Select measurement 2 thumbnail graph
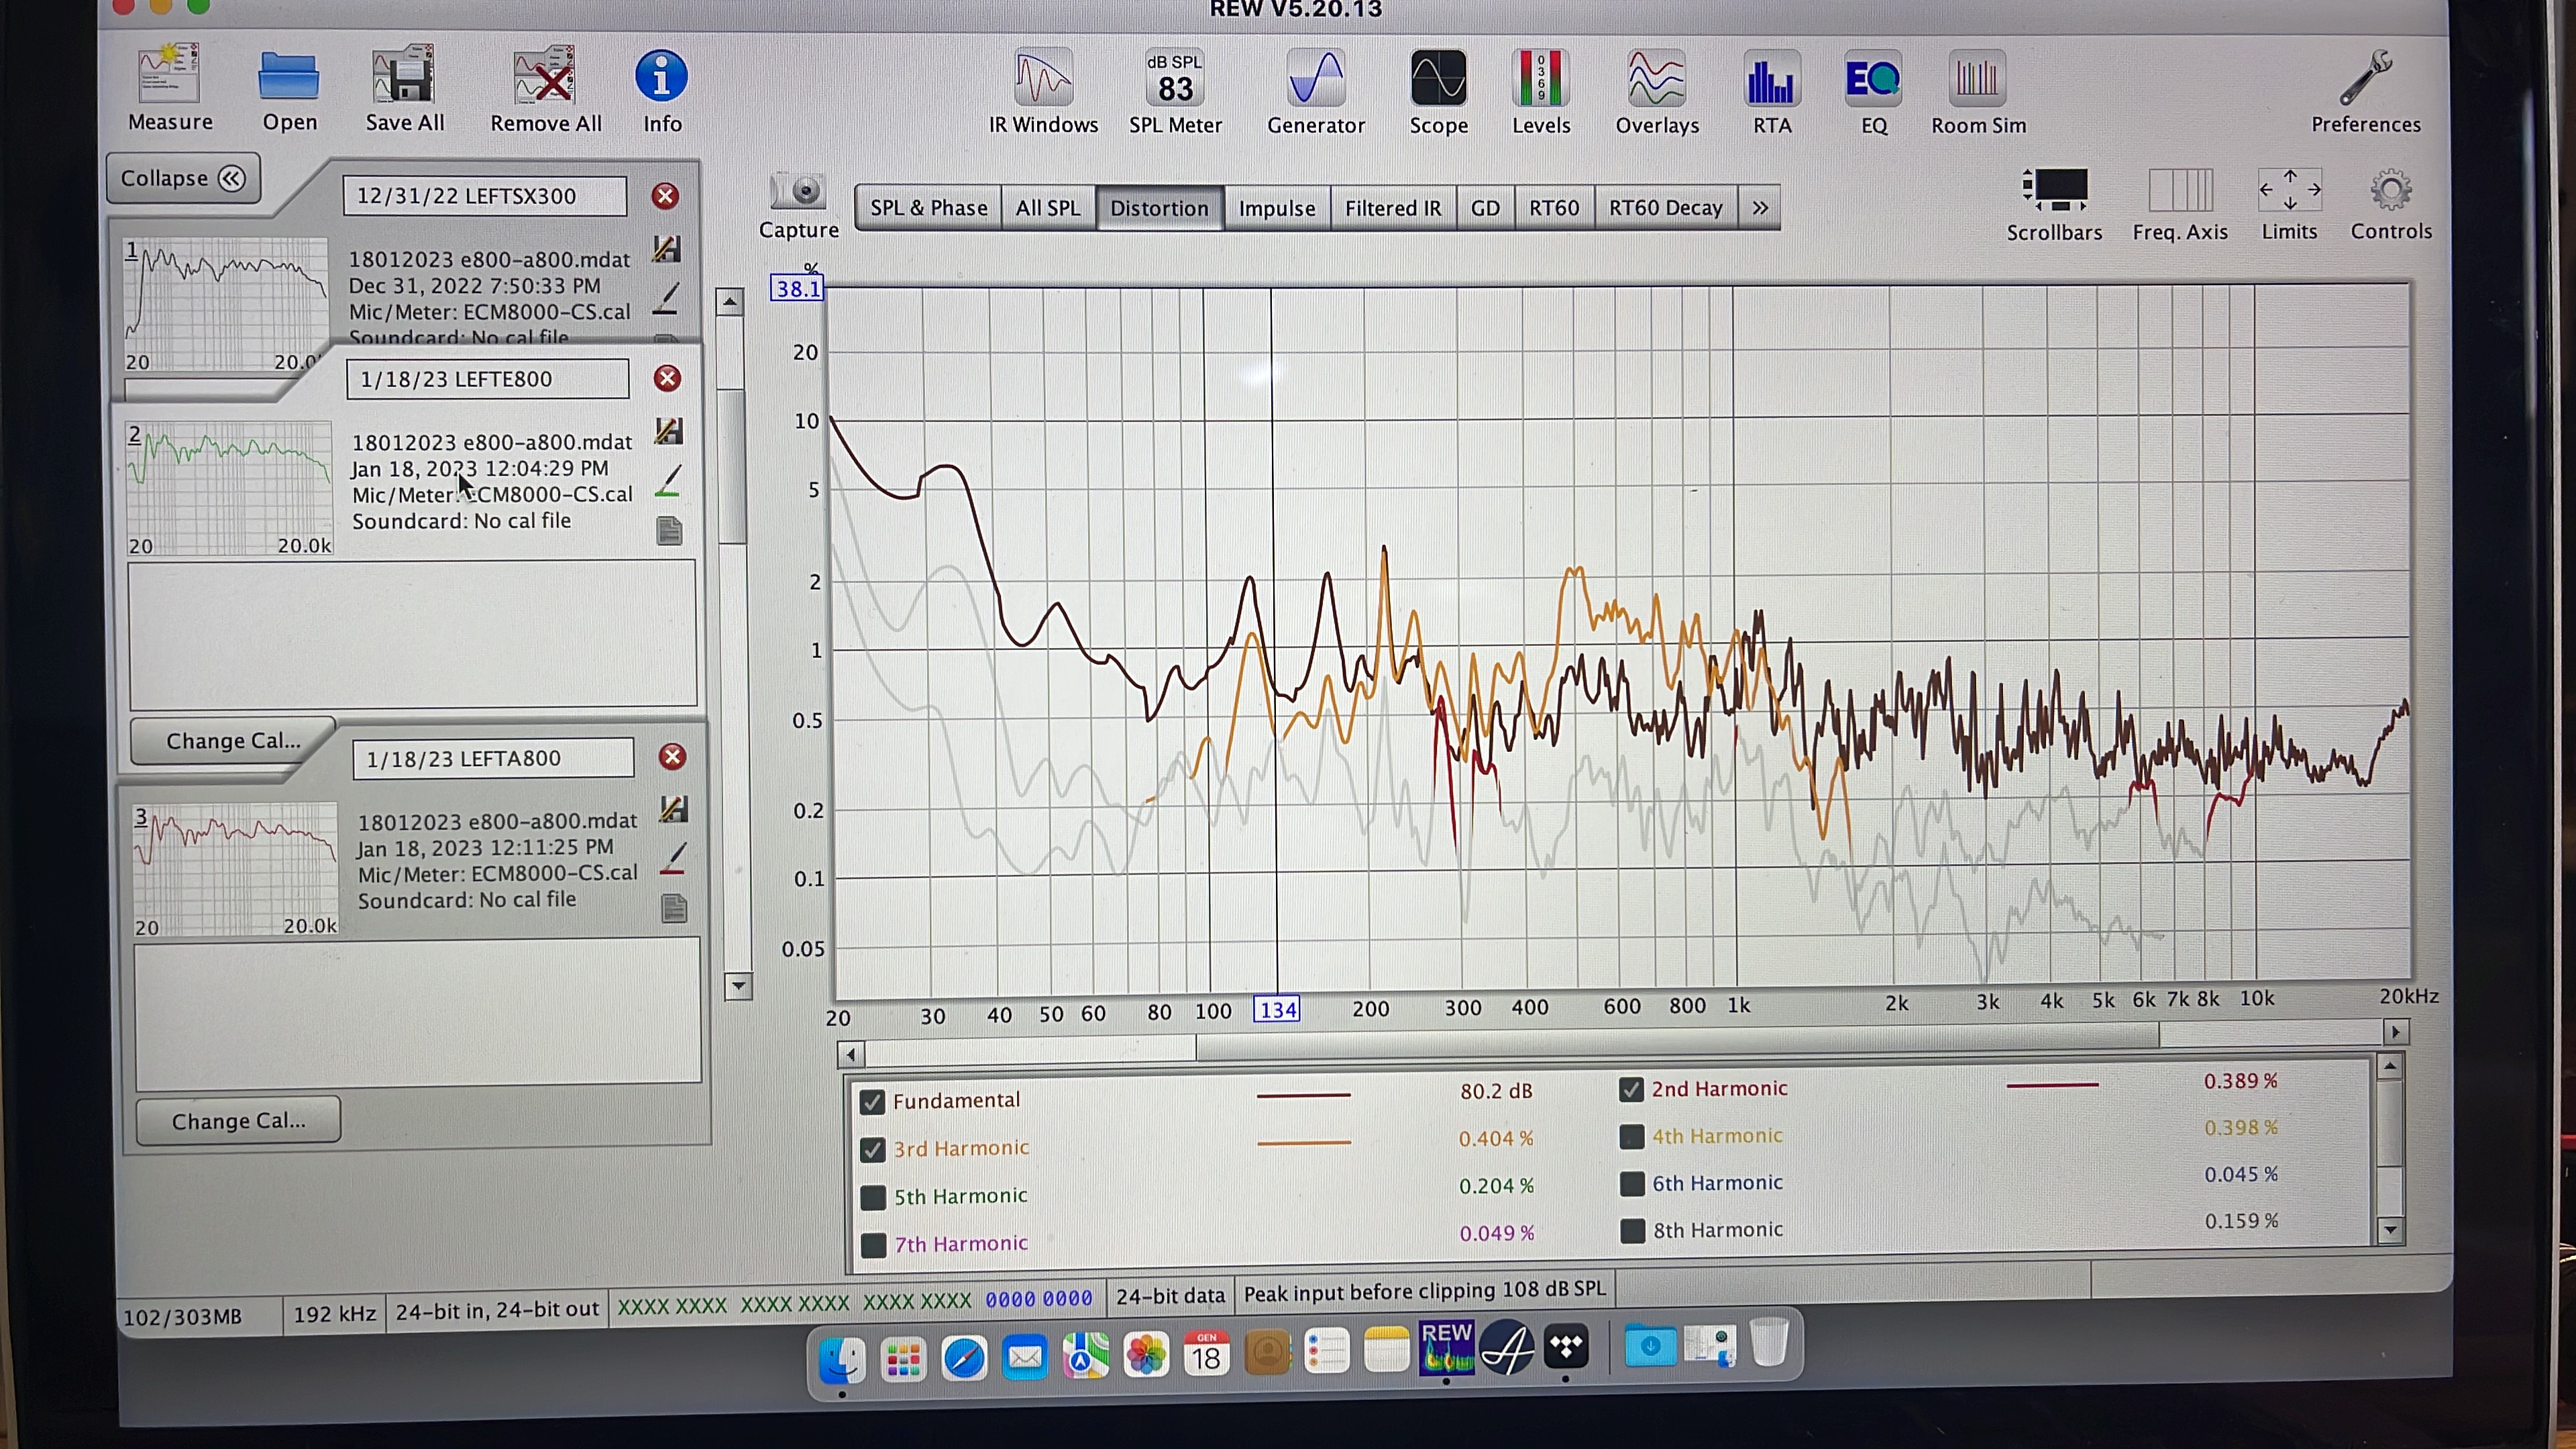 pyautogui.click(x=229, y=488)
